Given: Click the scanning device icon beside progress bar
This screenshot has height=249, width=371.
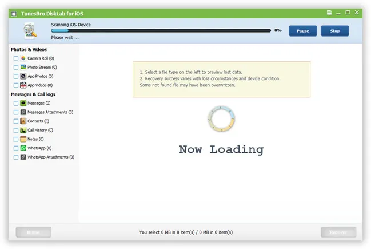Looking at the screenshot, I should [30, 31].
